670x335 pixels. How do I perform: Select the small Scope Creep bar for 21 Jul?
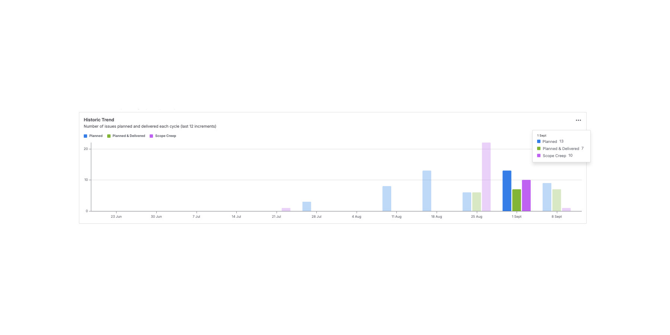(286, 210)
